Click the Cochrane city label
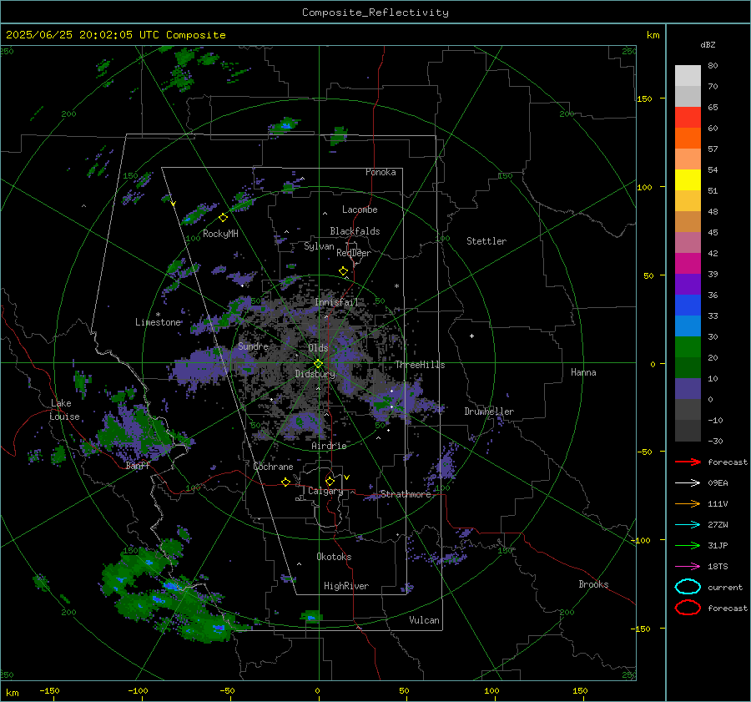This screenshot has width=751, height=702. pos(273,467)
